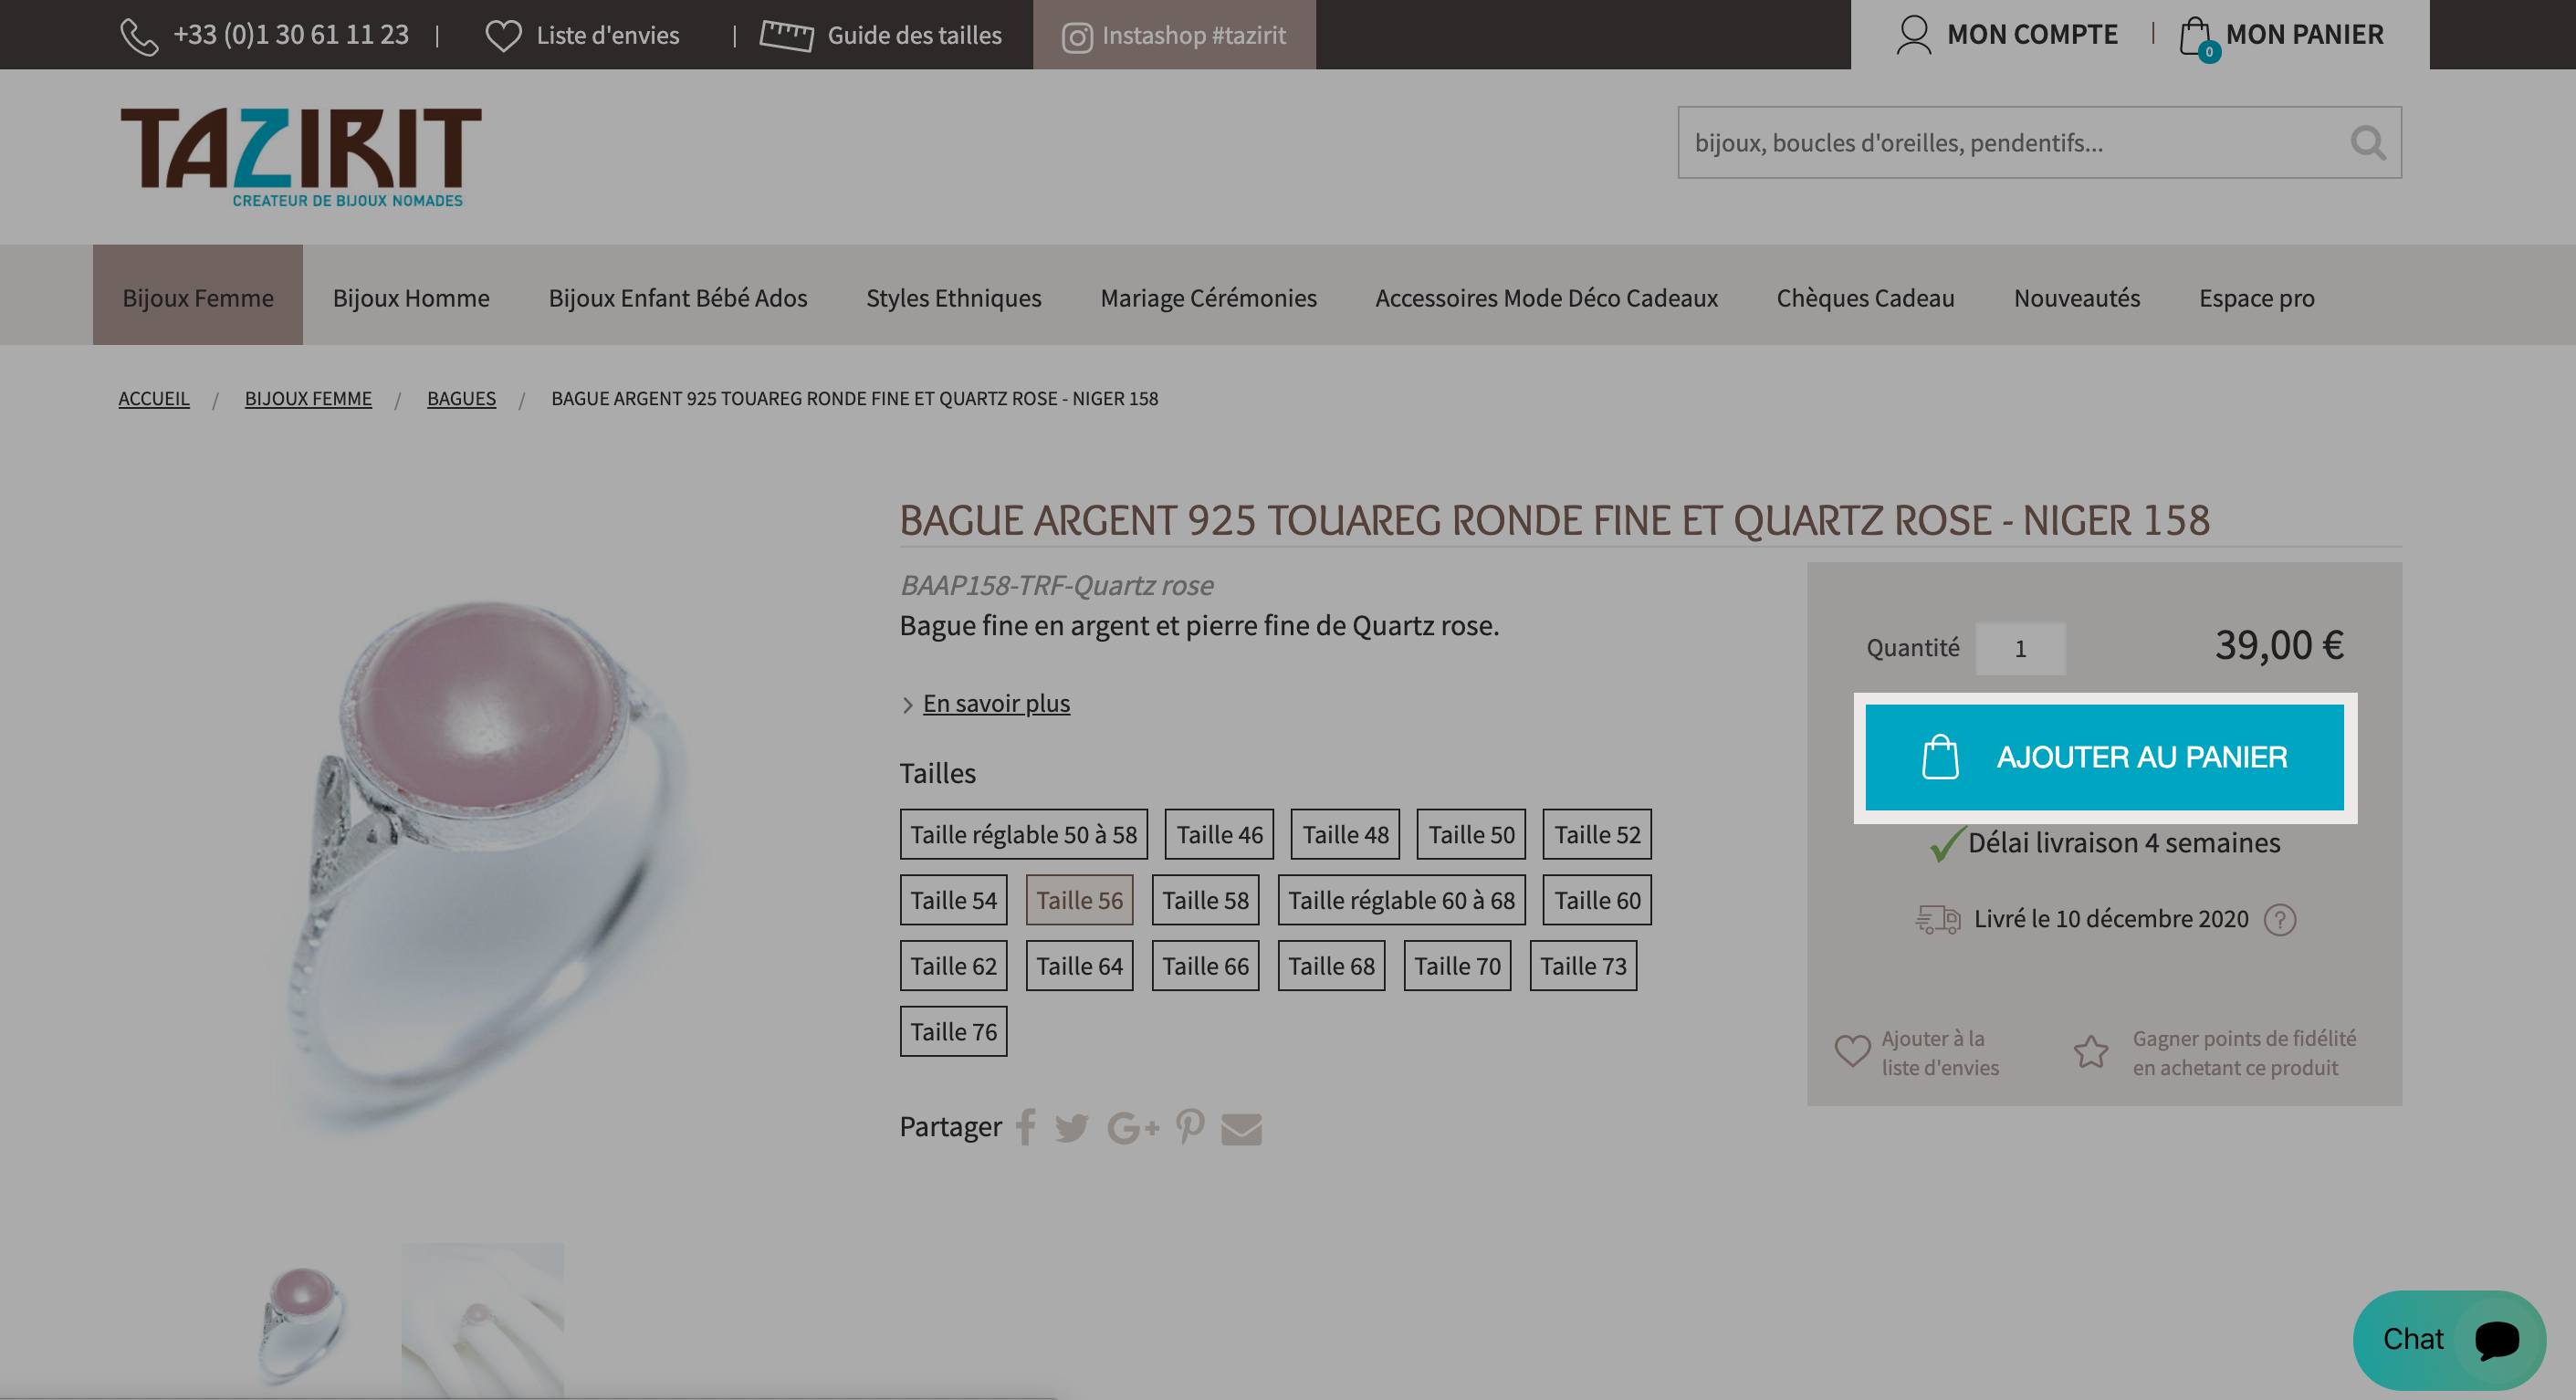The width and height of the screenshot is (2576, 1400).
Task: Share on Pinterest
Action: [x=1189, y=1127]
